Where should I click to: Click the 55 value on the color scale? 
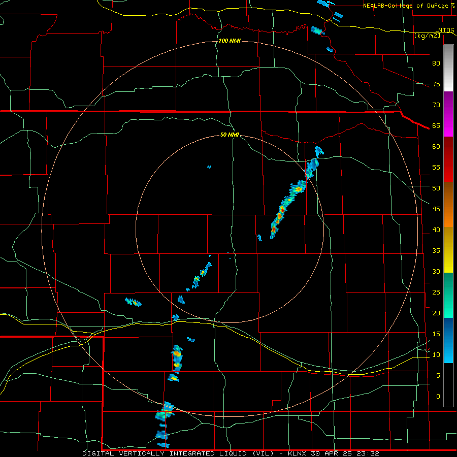436,167
